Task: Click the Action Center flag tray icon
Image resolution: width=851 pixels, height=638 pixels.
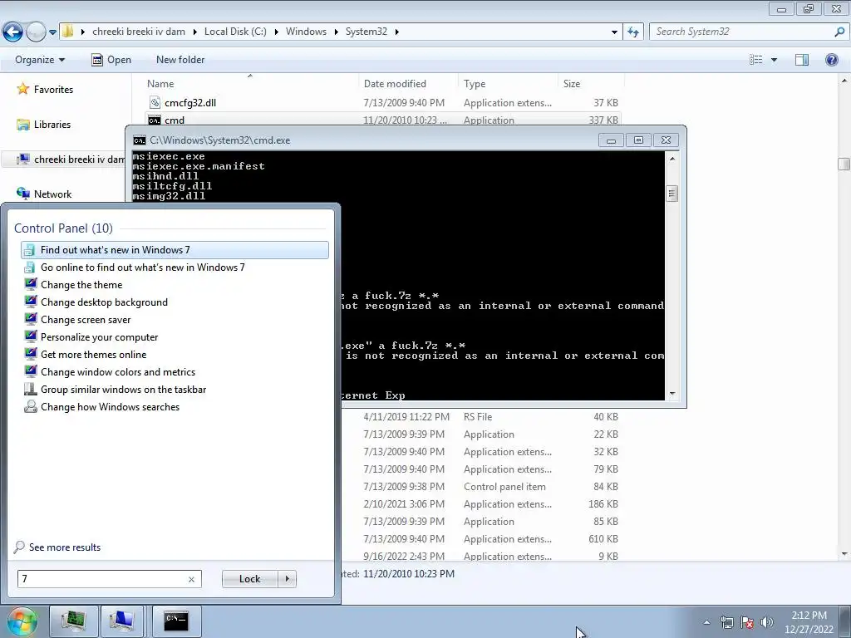Action: [747, 622]
